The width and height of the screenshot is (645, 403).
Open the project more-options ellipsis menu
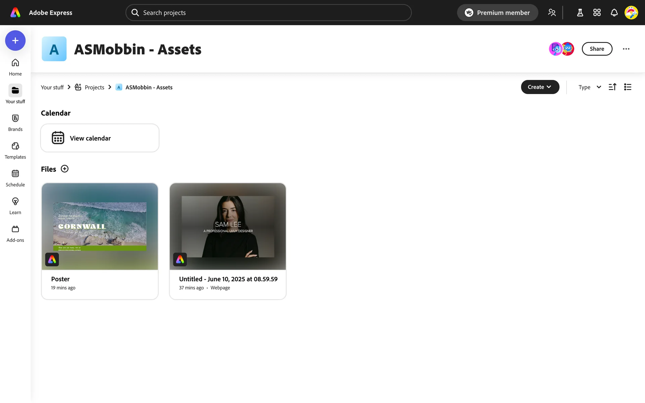click(626, 49)
